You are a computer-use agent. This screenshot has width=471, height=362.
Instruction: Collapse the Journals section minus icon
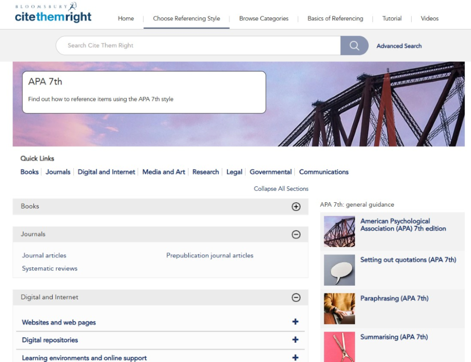[x=296, y=235]
